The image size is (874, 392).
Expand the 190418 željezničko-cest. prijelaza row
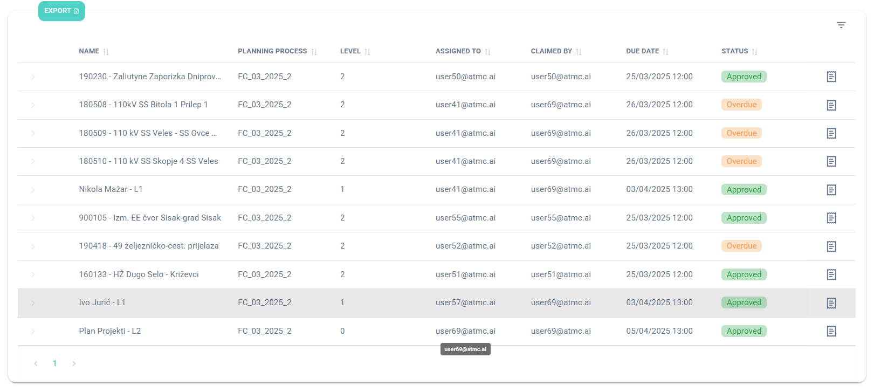point(33,246)
